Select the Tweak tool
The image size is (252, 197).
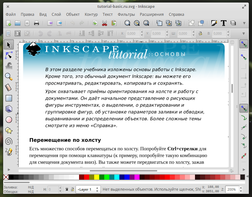pos(9,66)
